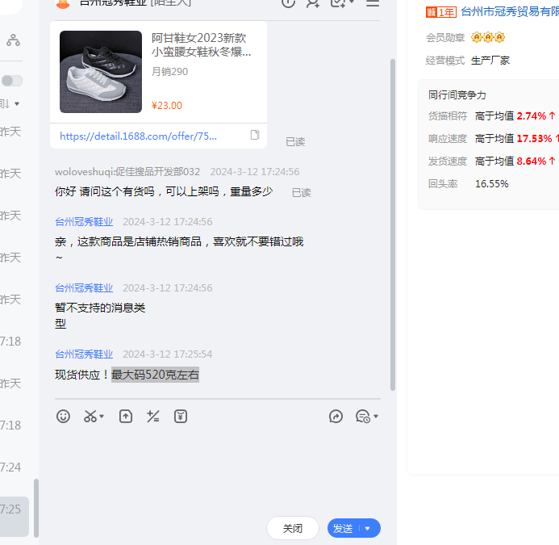Click the message 亲，这款商品是店铺热销商品

(179, 249)
